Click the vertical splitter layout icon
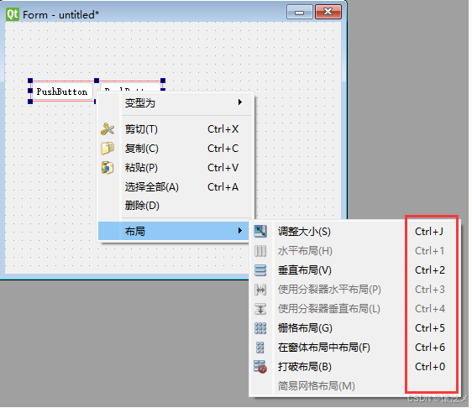The width and height of the screenshot is (472, 408). (260, 309)
